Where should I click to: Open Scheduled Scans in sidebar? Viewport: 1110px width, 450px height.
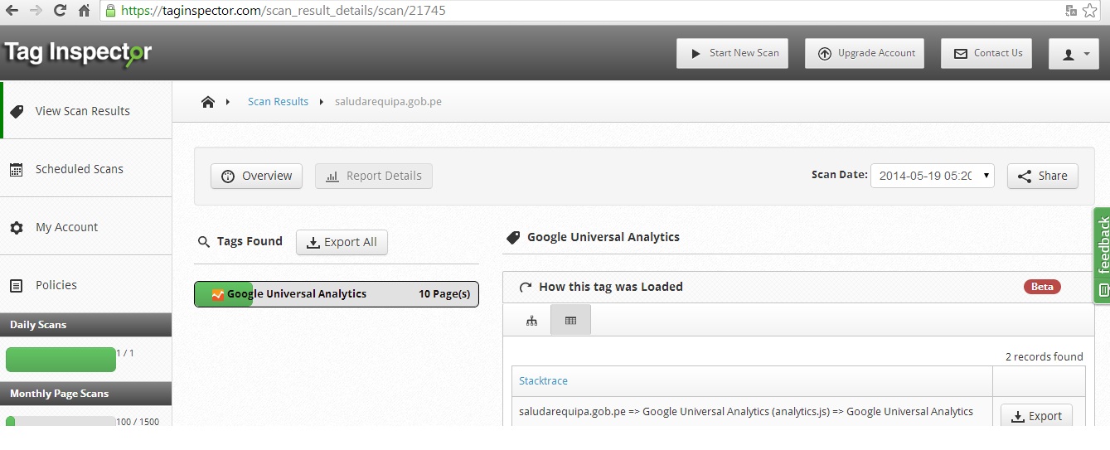79,169
